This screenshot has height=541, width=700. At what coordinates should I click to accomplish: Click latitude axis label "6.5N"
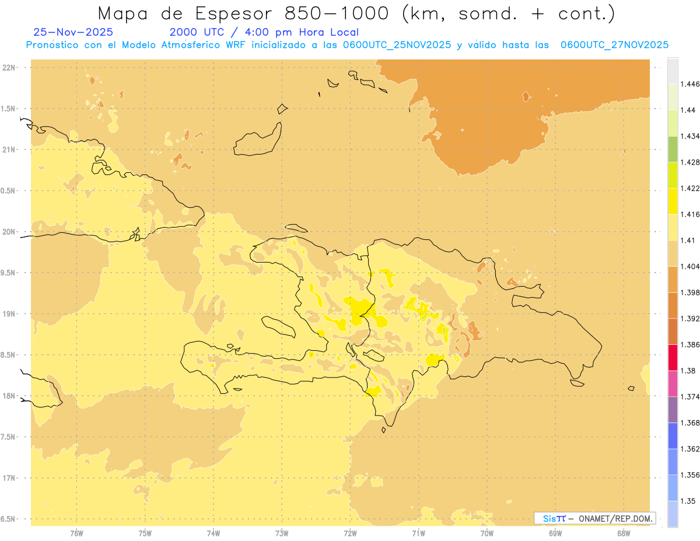9,519
